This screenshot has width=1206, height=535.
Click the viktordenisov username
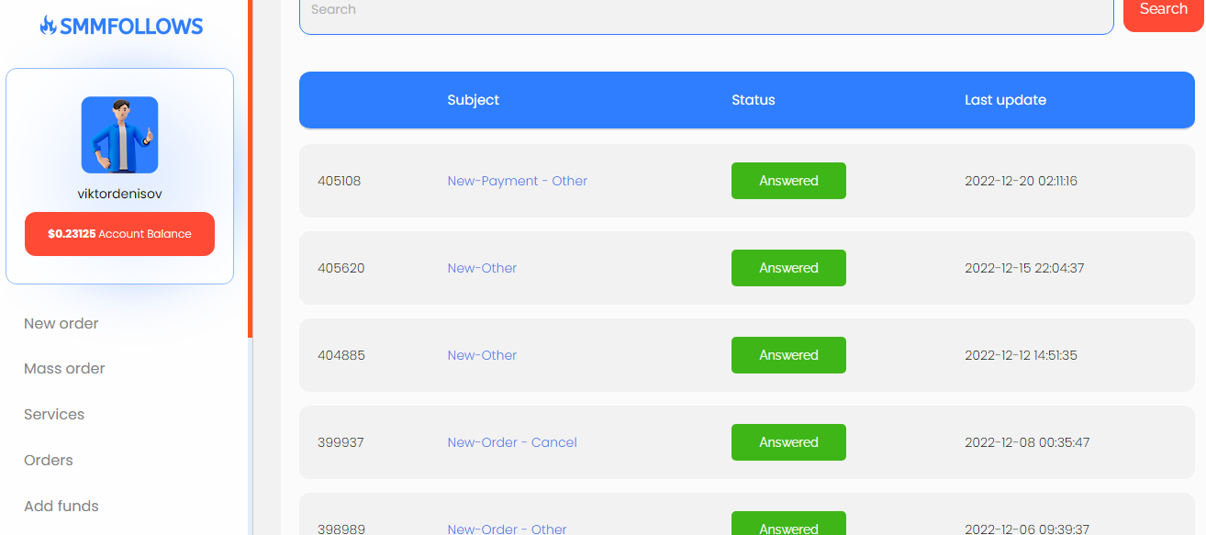(119, 195)
